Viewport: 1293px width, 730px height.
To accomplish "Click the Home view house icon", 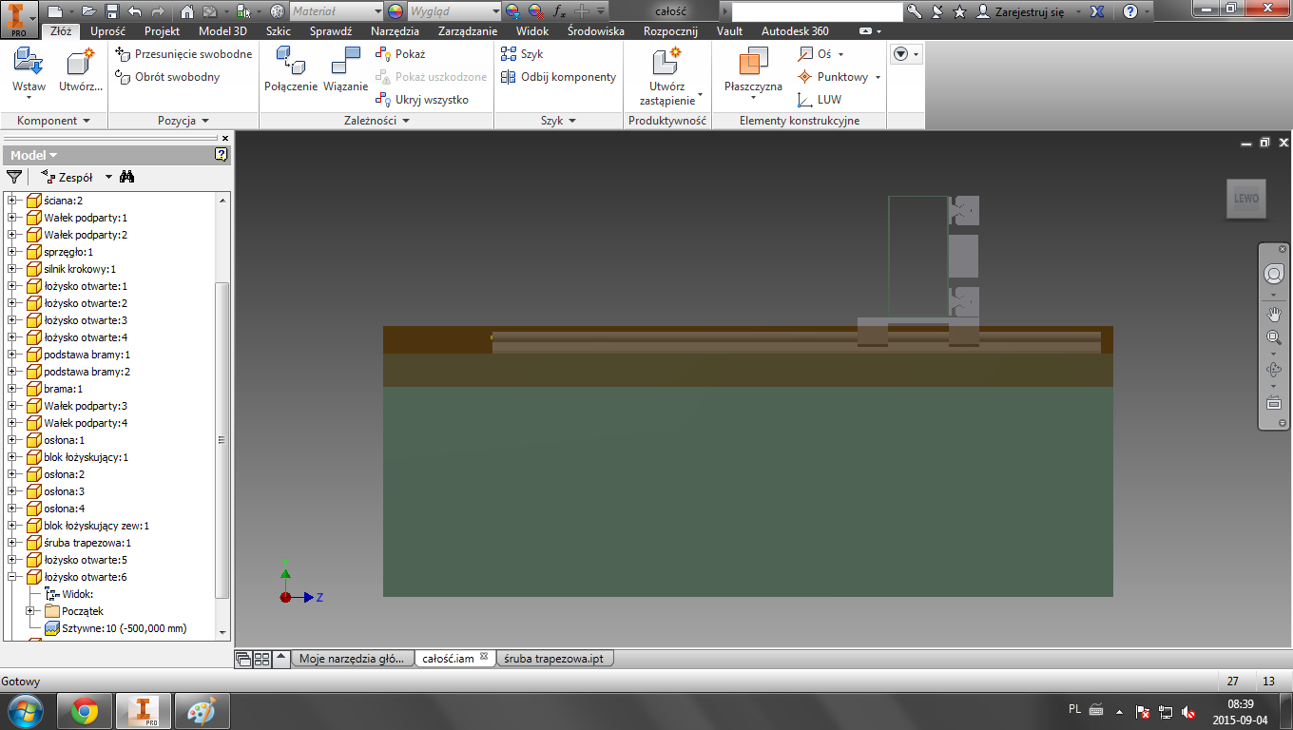I will tap(187, 11).
